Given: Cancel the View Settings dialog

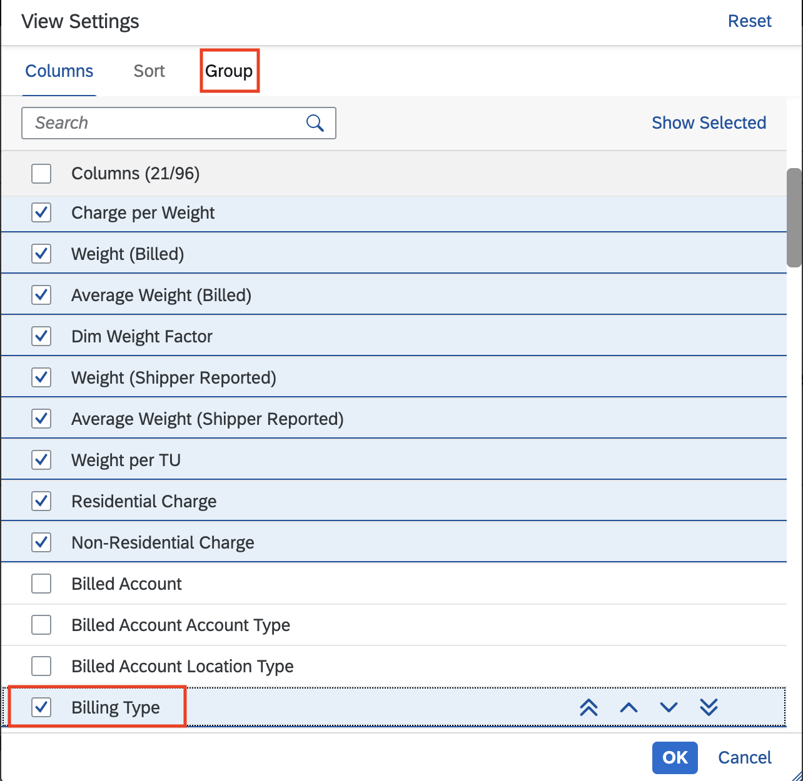Looking at the screenshot, I should pos(744,757).
